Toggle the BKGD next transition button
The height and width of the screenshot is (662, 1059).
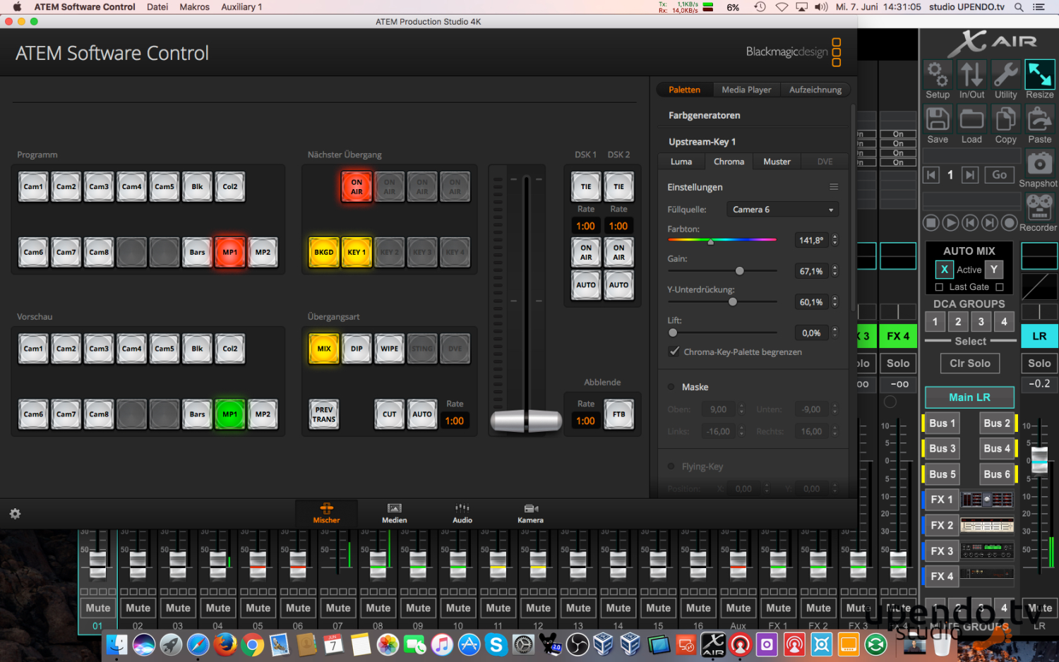coord(324,252)
